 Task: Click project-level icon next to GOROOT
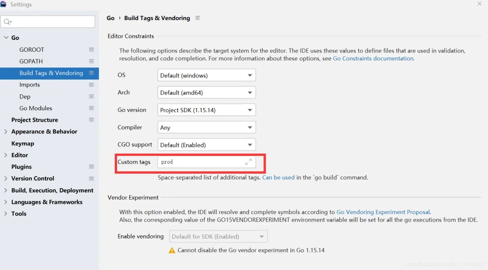[91, 50]
